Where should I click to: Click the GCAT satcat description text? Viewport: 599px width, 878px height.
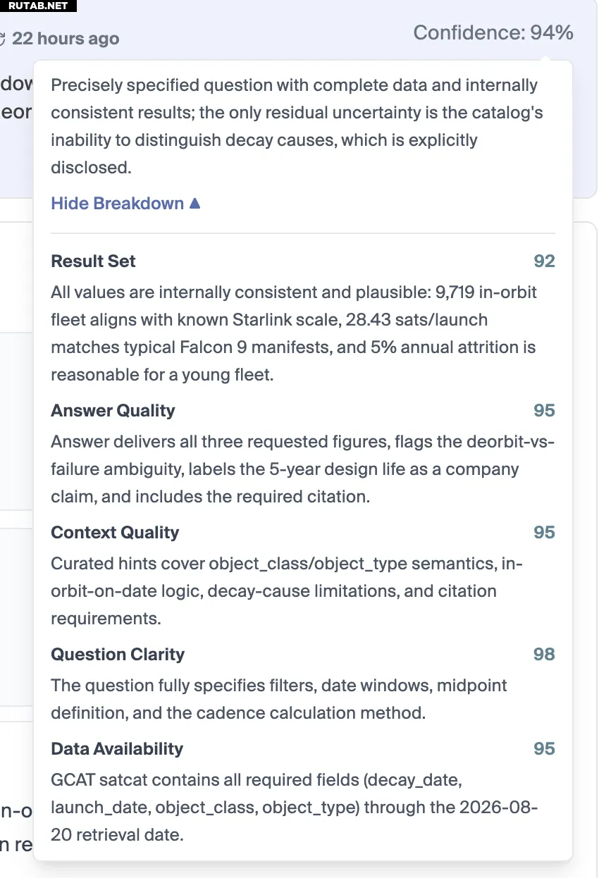tap(295, 808)
